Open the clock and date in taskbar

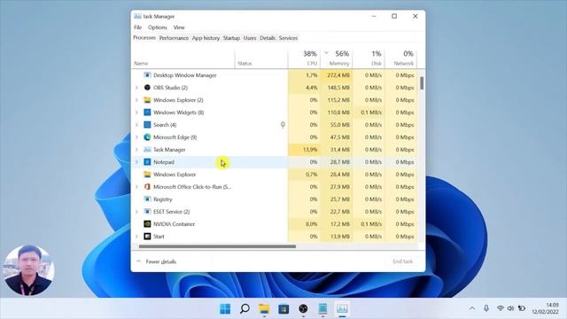click(546, 308)
